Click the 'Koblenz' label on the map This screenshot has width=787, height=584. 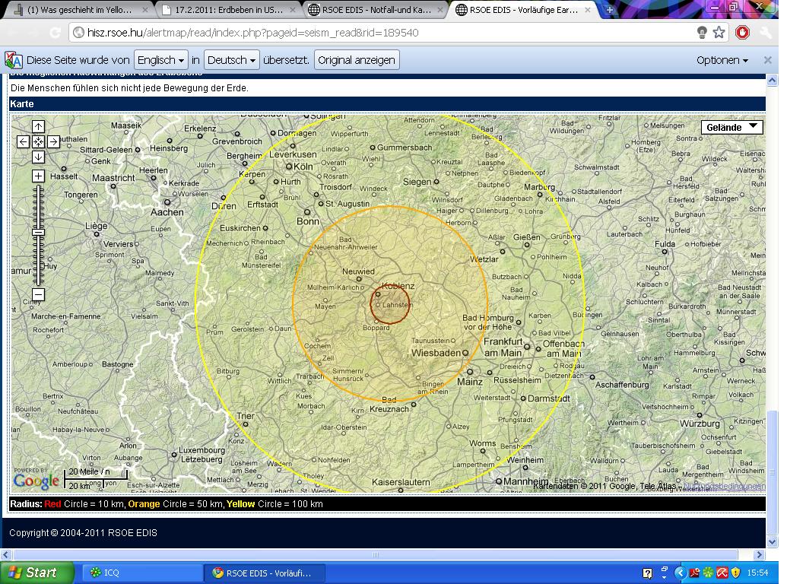pos(398,286)
